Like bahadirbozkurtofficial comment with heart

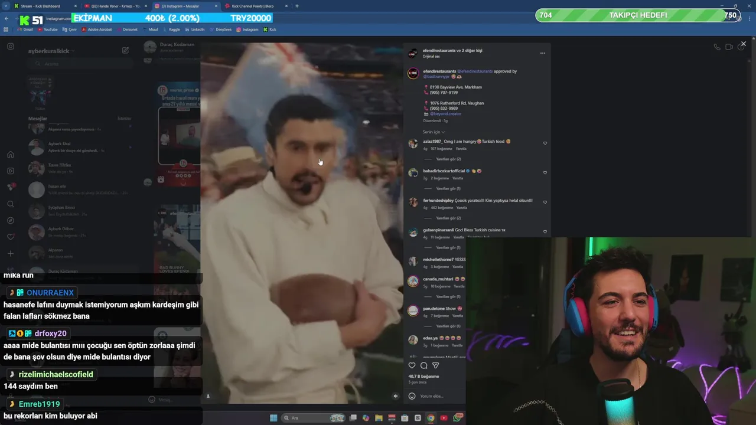[545, 172]
